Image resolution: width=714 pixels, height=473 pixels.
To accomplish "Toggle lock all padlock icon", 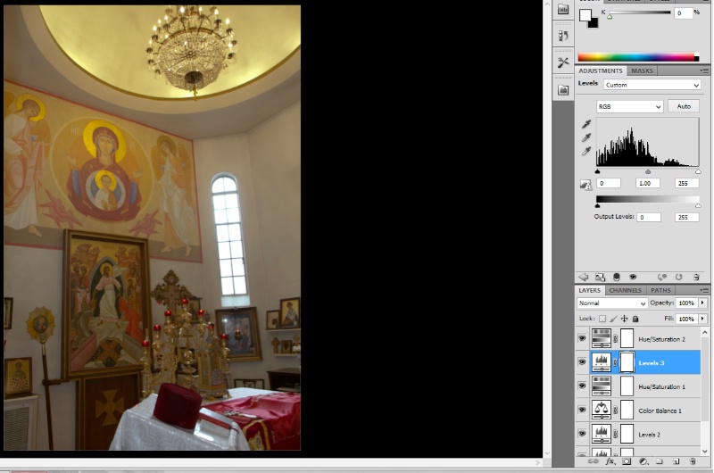I will click(x=635, y=319).
